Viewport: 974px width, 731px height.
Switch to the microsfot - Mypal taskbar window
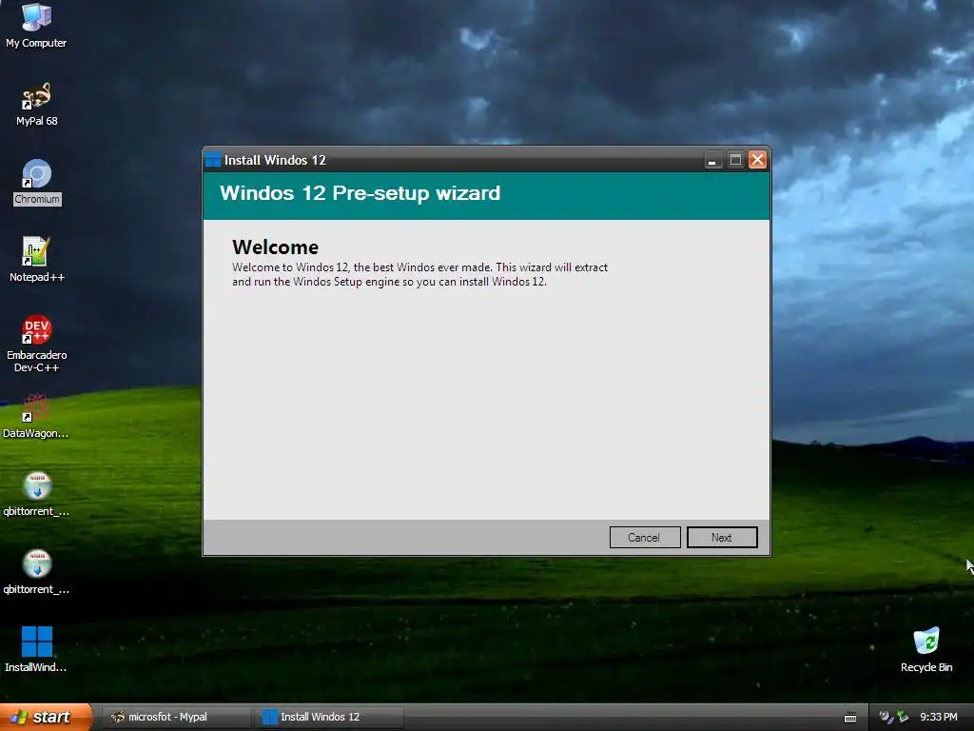tap(176, 717)
